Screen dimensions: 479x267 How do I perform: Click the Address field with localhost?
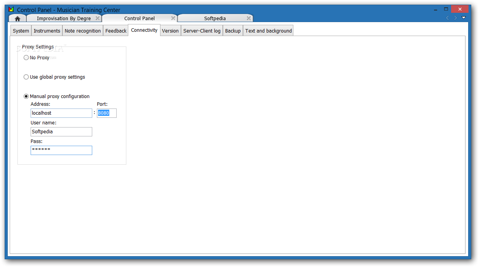61,113
